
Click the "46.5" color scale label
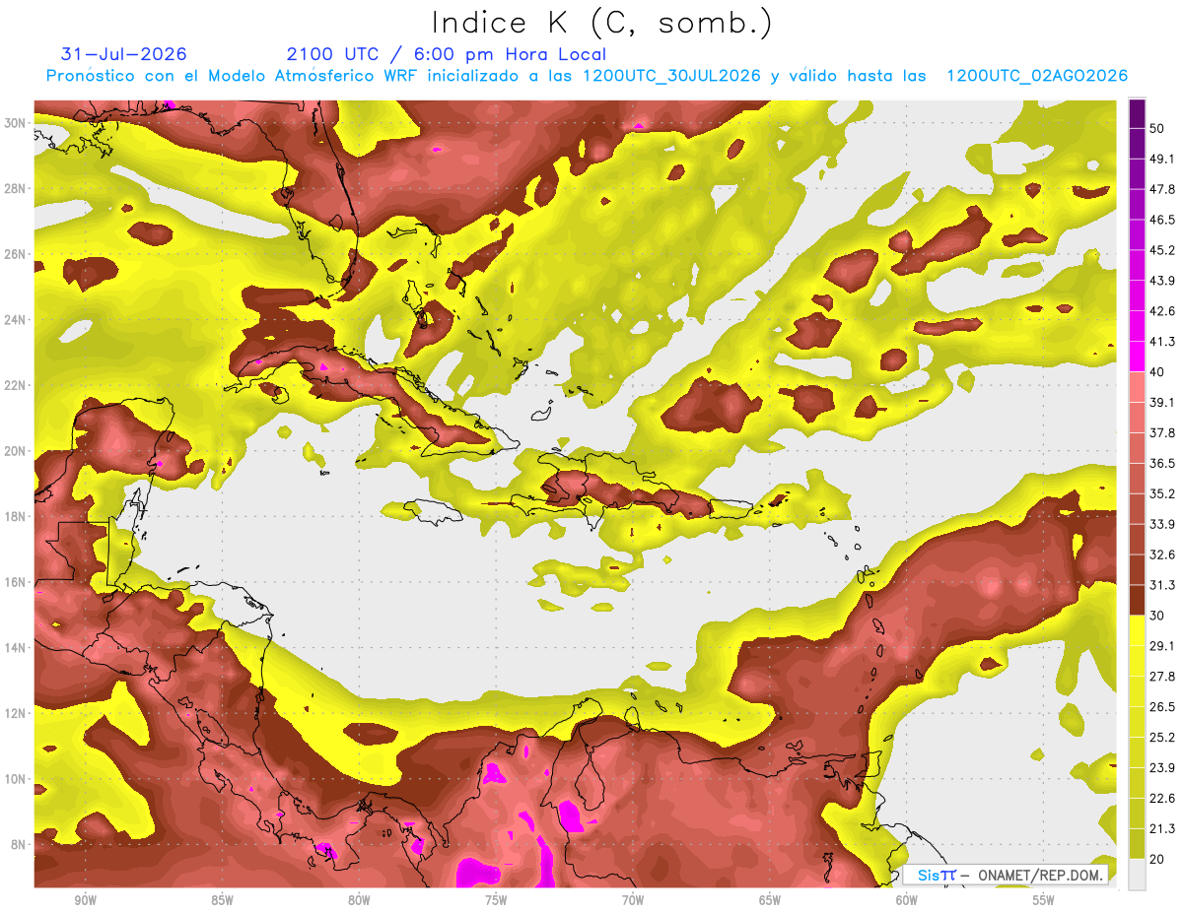pos(1162,221)
